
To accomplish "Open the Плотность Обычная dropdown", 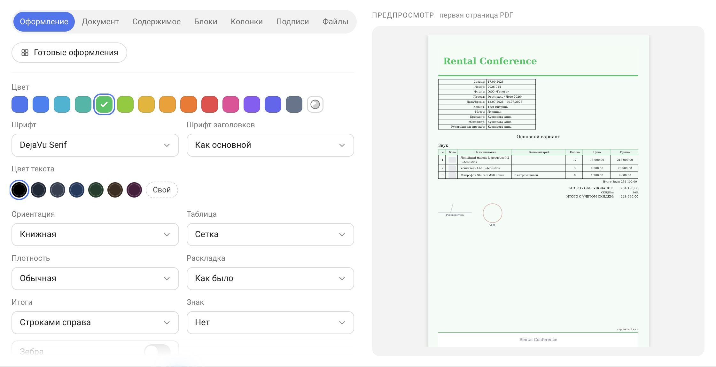I will pos(95,279).
